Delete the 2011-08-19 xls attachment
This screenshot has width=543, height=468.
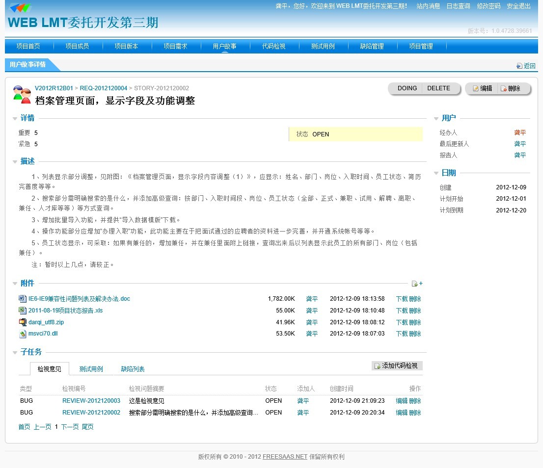[x=415, y=311]
